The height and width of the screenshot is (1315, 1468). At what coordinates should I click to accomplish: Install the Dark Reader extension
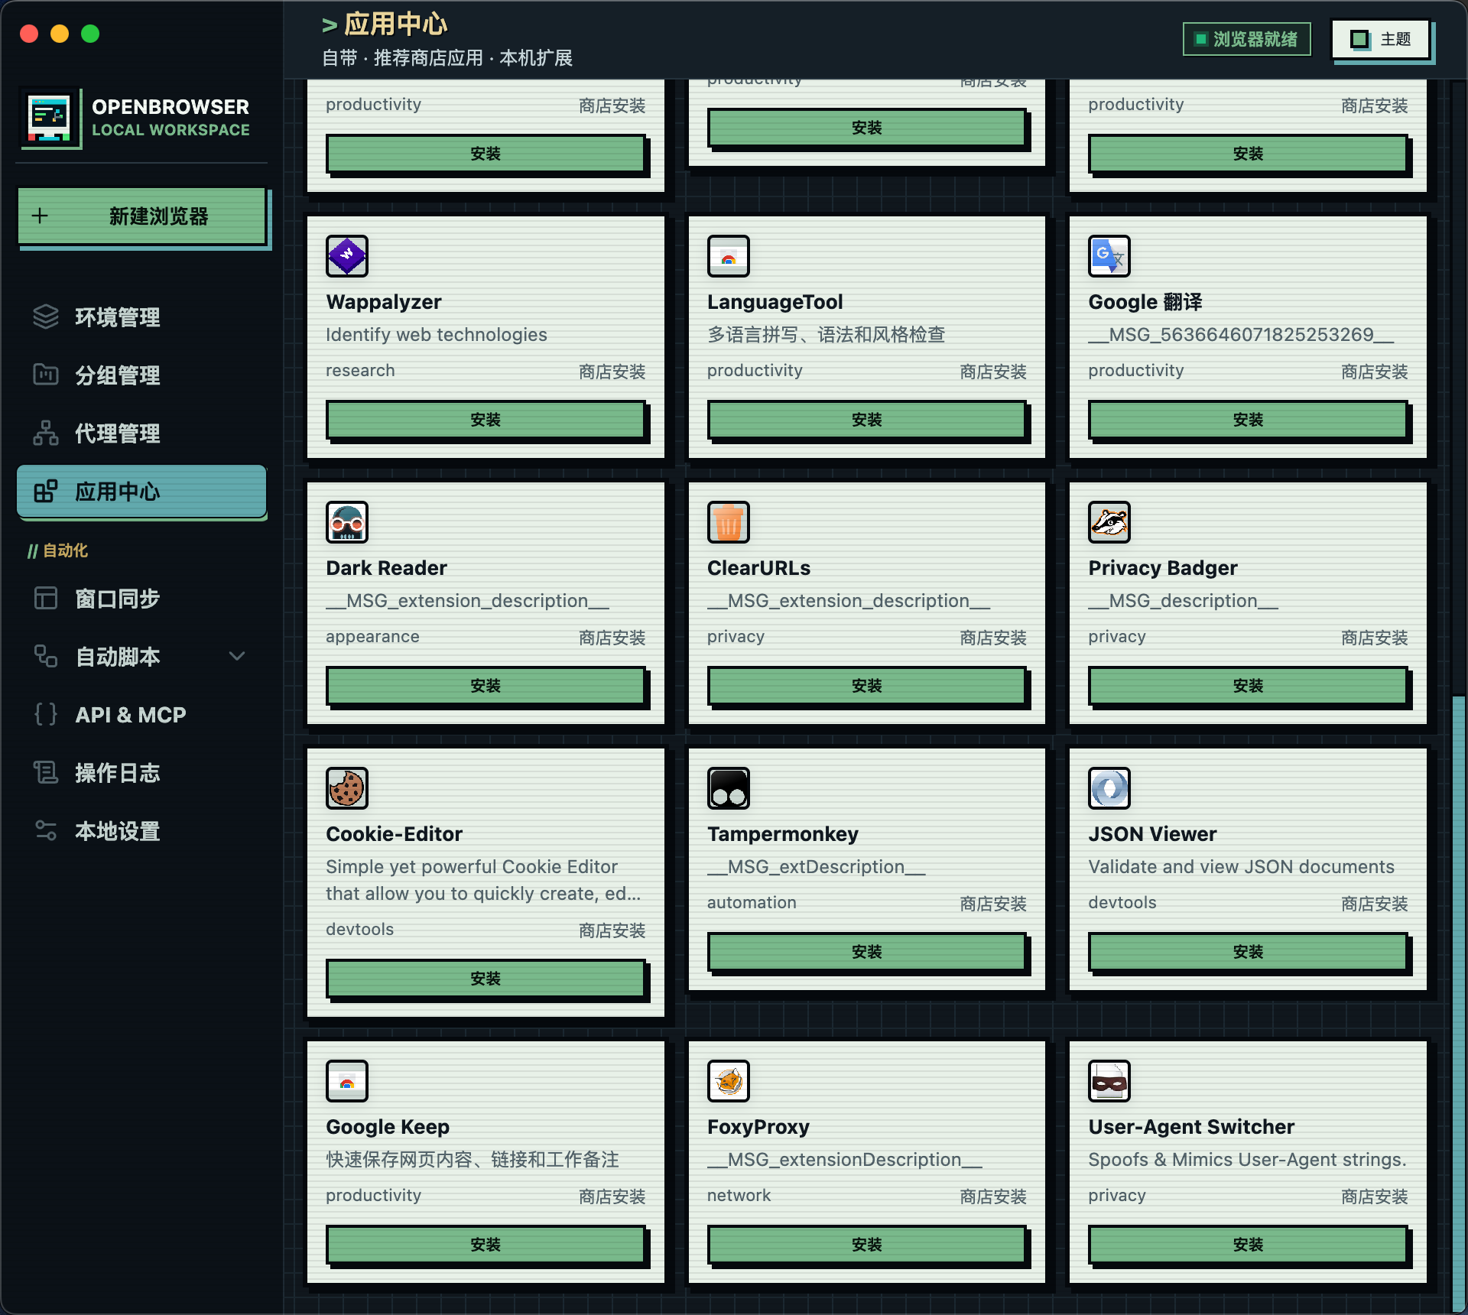pos(486,686)
